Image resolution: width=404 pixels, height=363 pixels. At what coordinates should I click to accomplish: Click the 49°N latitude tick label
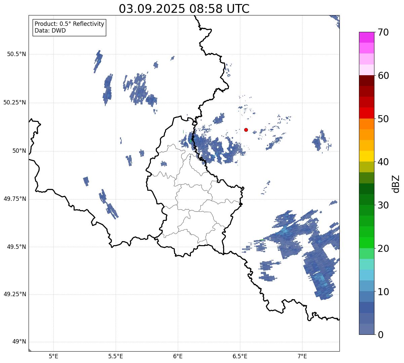(19, 342)
